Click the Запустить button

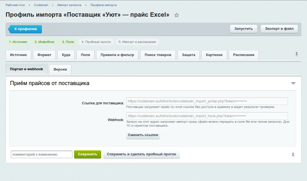[243, 29]
